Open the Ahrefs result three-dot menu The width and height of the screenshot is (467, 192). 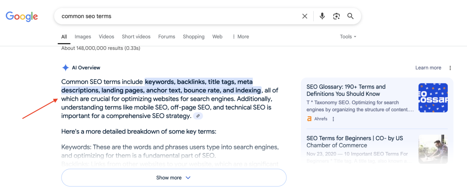[x=333, y=119]
